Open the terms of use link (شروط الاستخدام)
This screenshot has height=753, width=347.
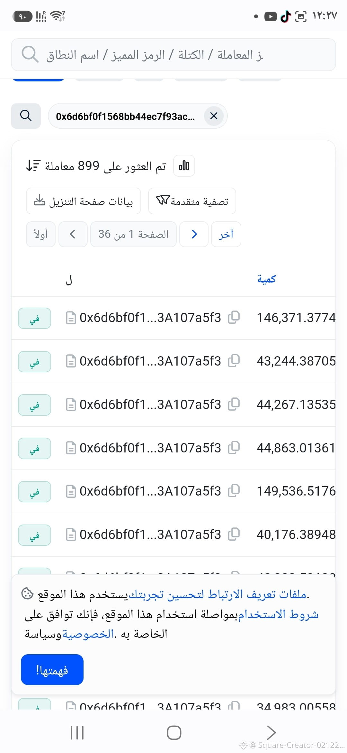(278, 614)
